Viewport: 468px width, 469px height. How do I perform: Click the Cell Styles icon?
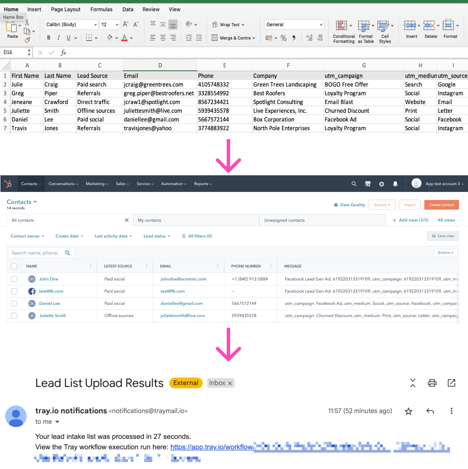click(383, 26)
